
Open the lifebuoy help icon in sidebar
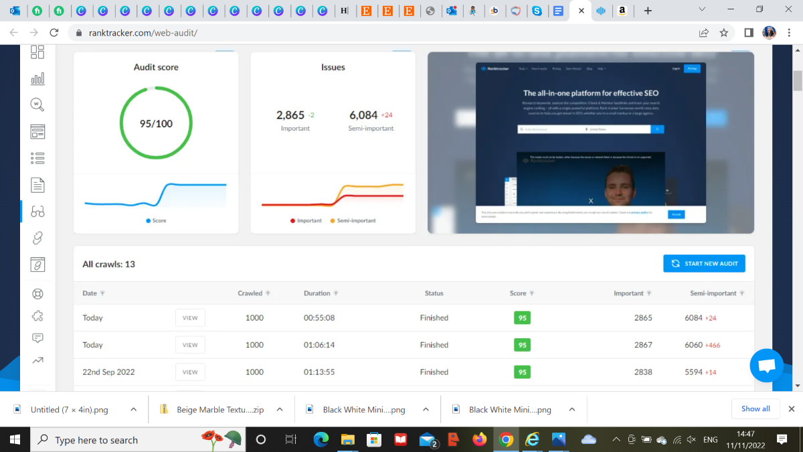[x=37, y=293]
